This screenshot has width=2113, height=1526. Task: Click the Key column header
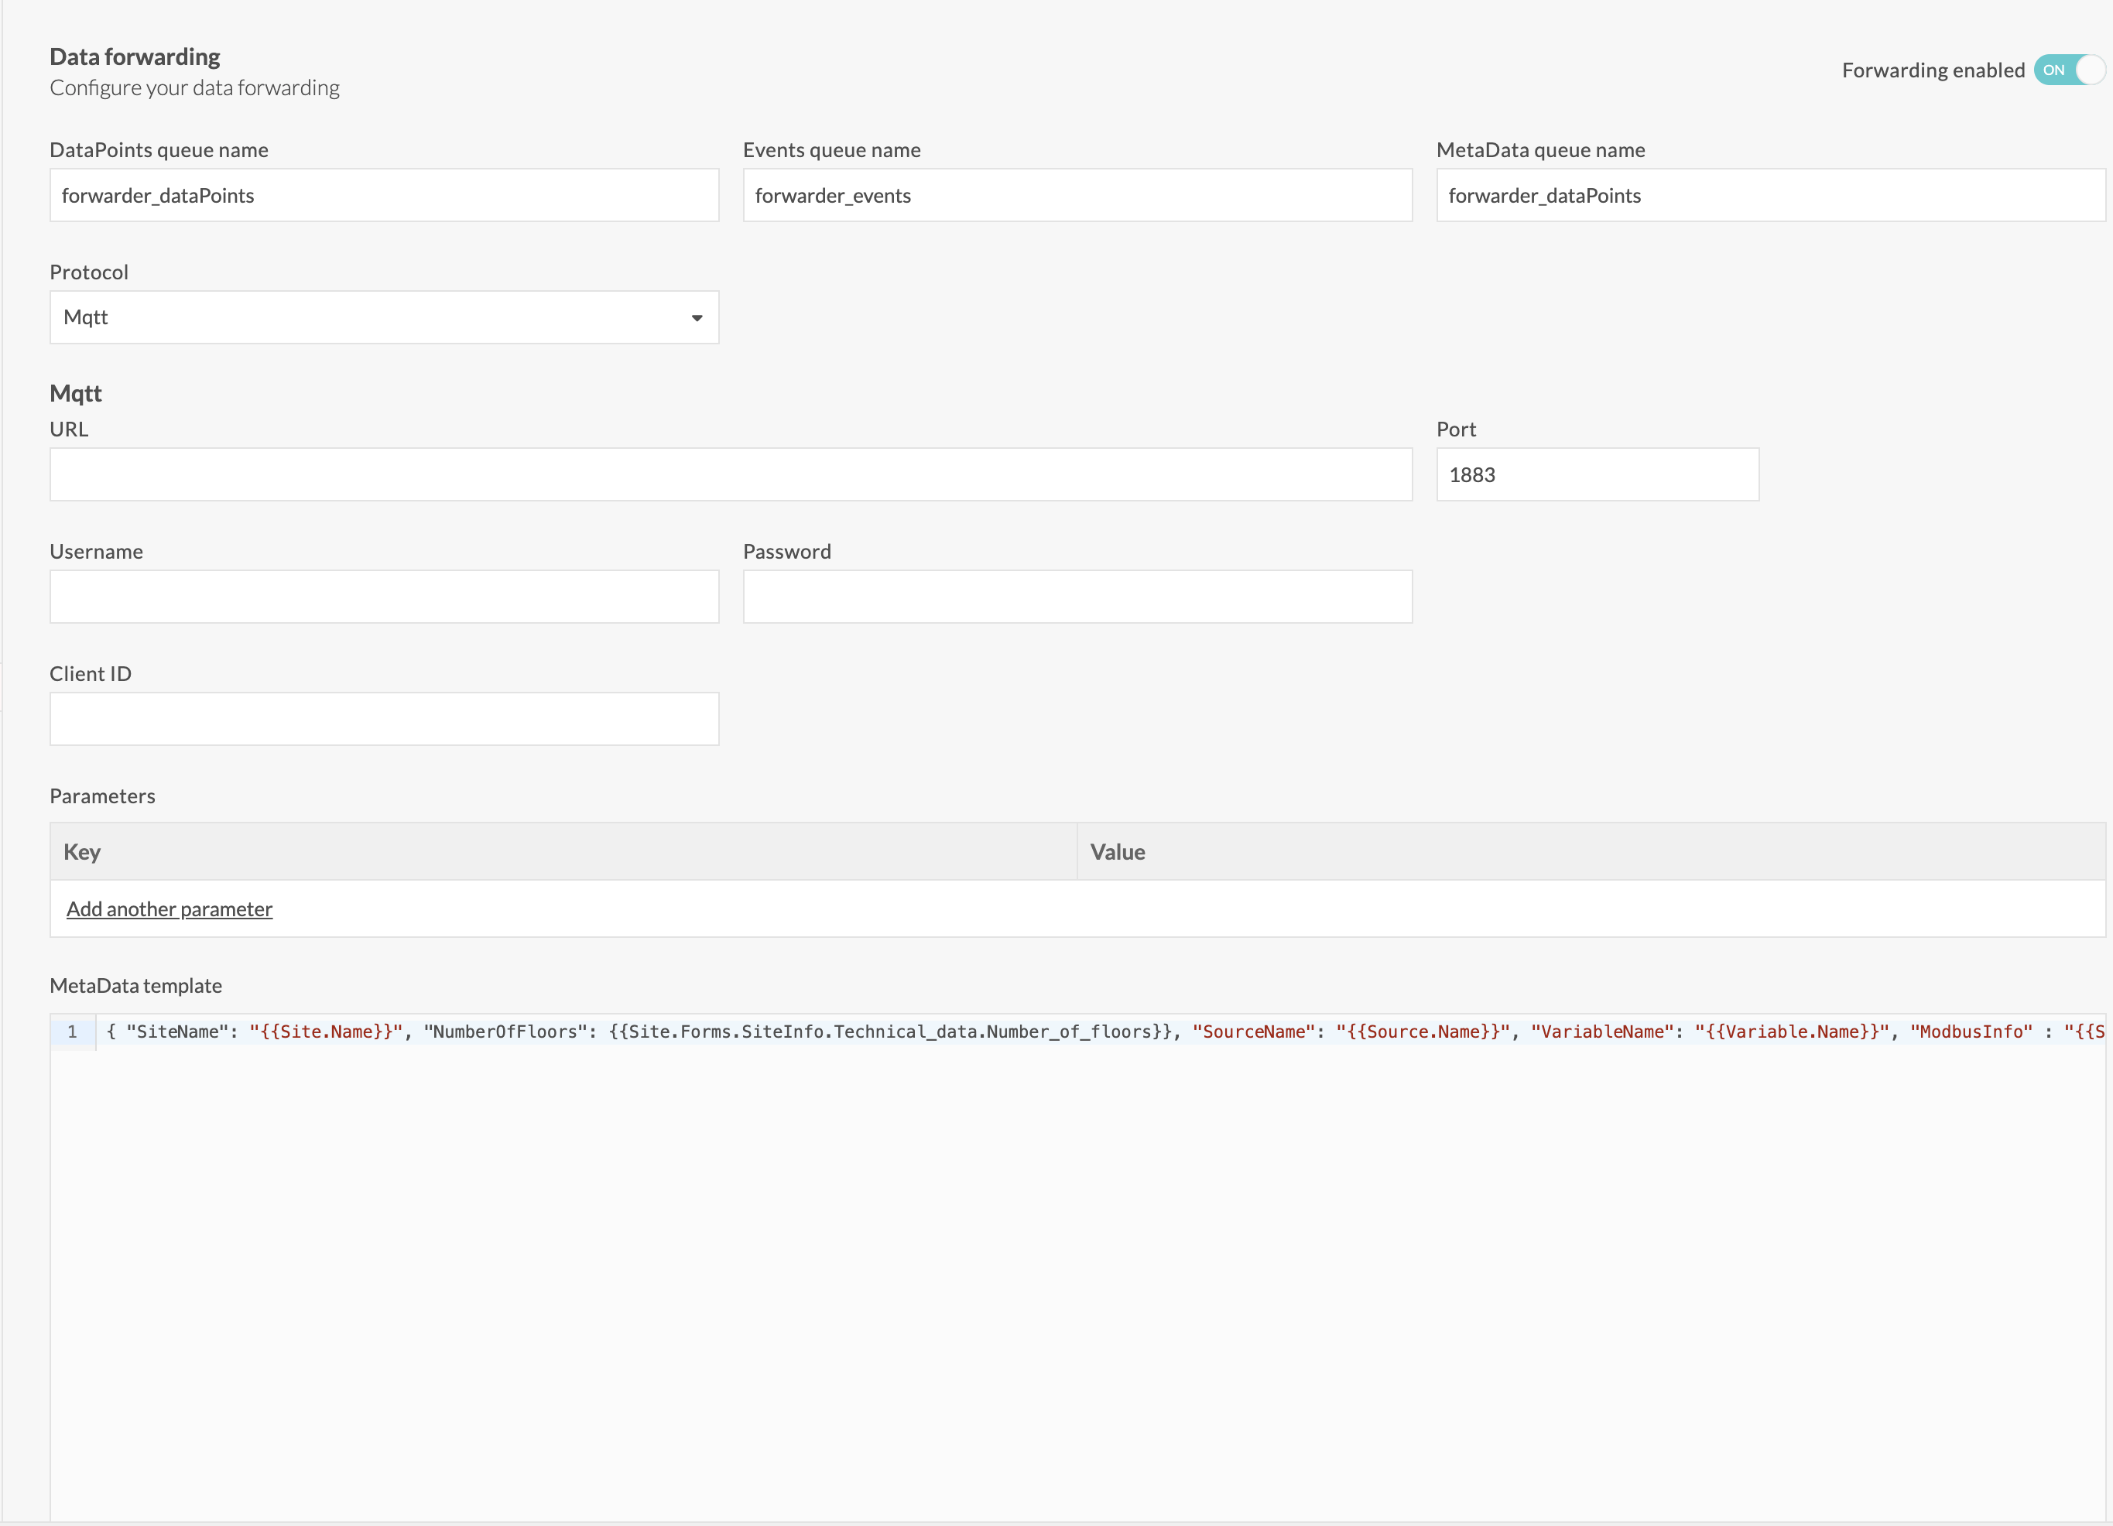pos(82,851)
